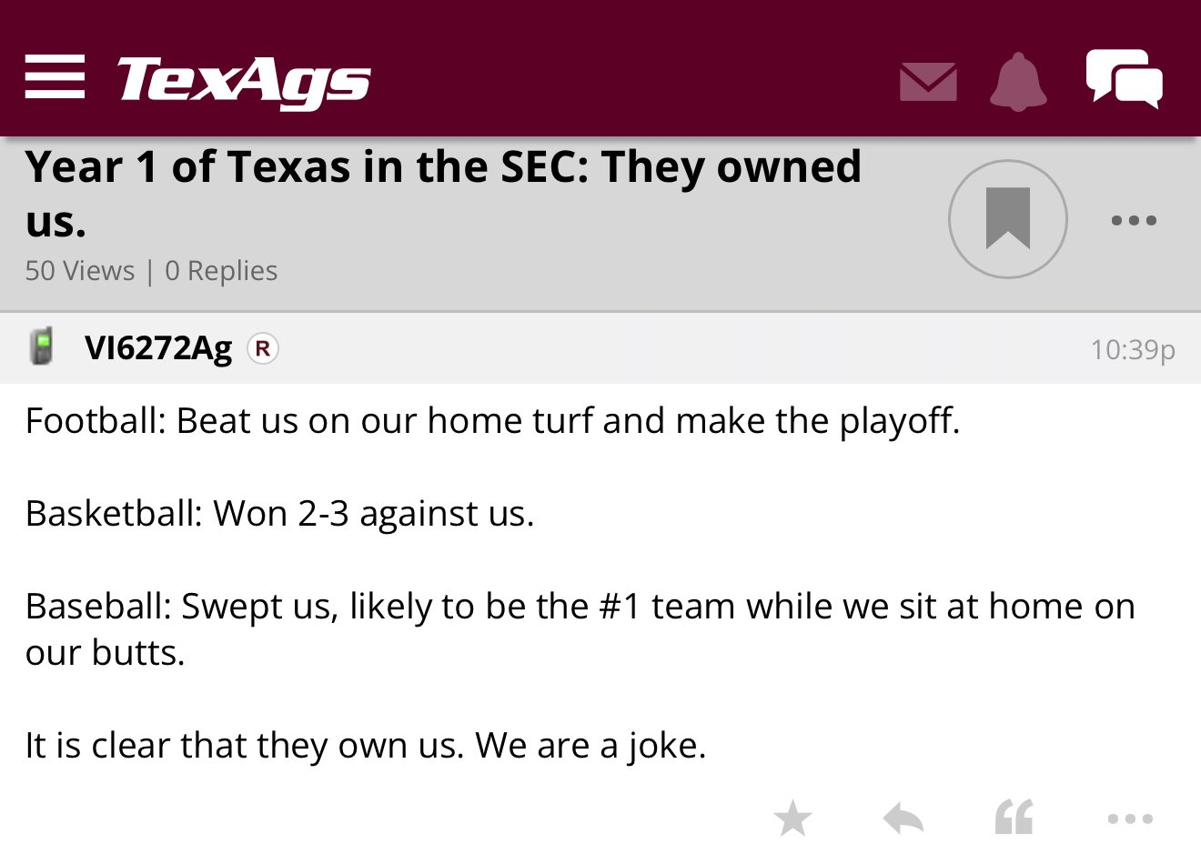
Task: Open the hamburger navigation menu
Action: point(55,76)
